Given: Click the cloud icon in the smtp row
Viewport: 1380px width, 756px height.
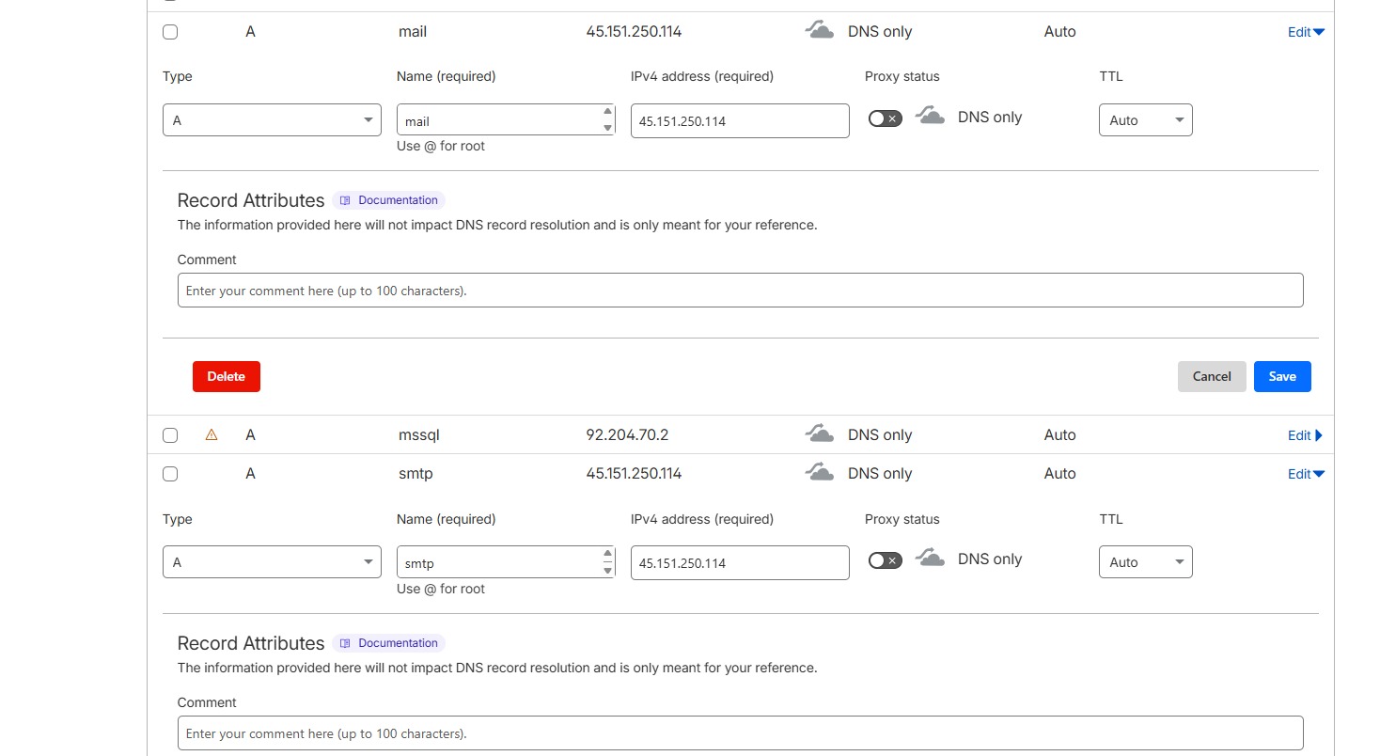Looking at the screenshot, I should [820, 472].
